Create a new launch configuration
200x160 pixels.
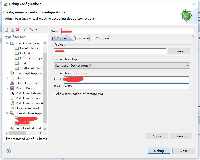pyautogui.click(x=6, y=30)
